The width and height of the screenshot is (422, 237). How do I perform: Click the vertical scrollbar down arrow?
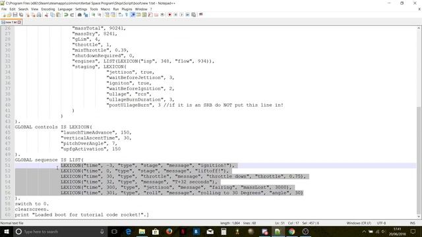[x=419, y=217]
